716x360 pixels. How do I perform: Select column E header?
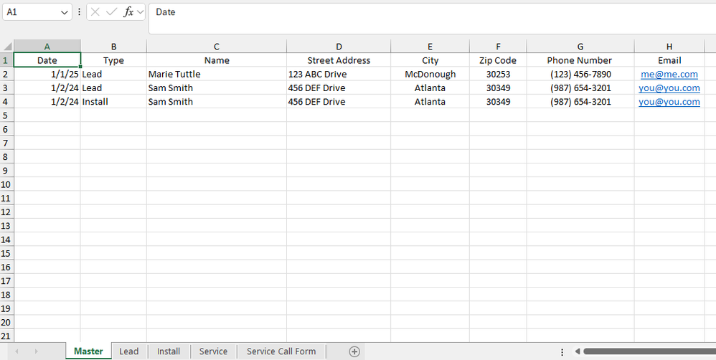[x=430, y=46]
